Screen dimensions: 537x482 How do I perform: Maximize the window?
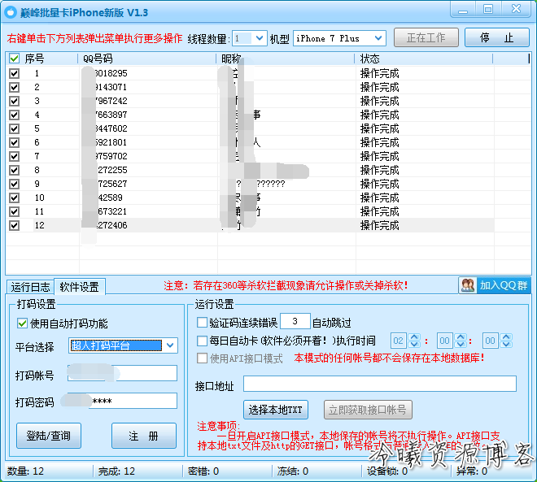click(x=488, y=9)
